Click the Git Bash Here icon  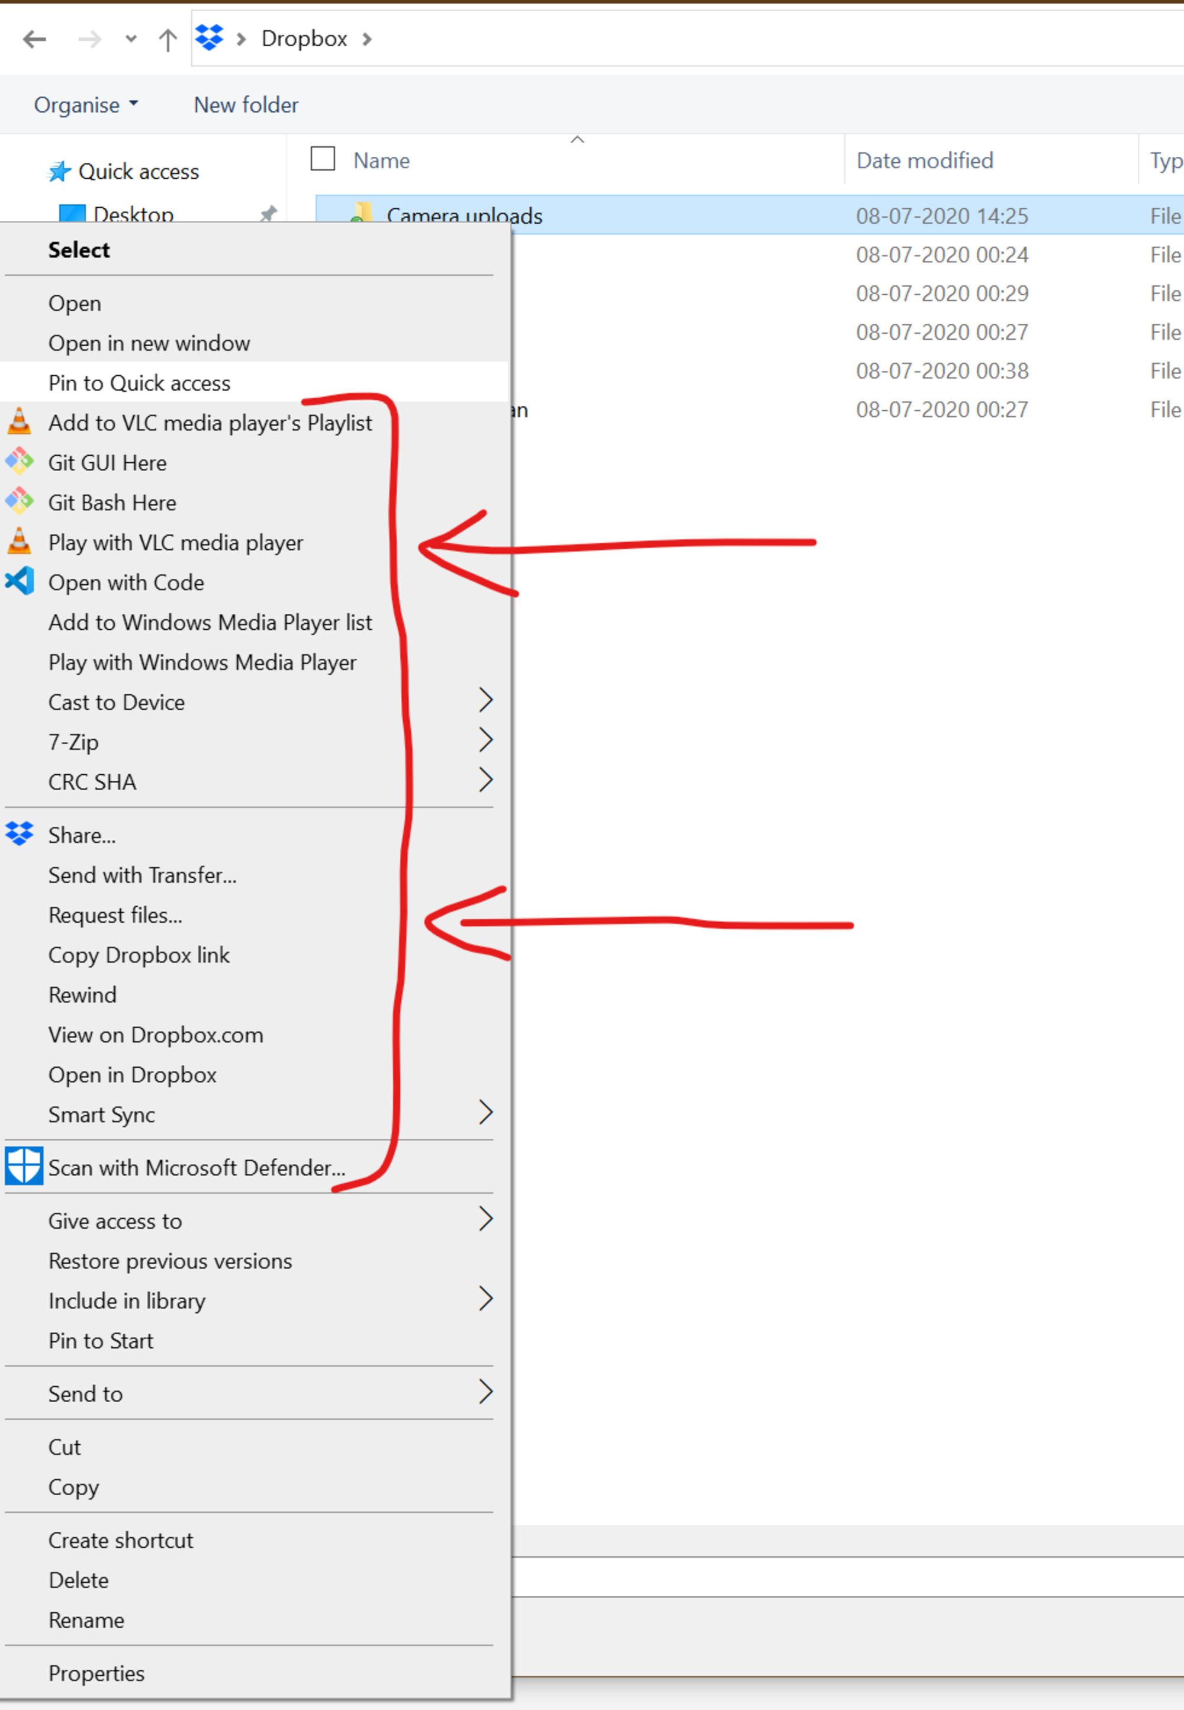pyautogui.click(x=20, y=501)
